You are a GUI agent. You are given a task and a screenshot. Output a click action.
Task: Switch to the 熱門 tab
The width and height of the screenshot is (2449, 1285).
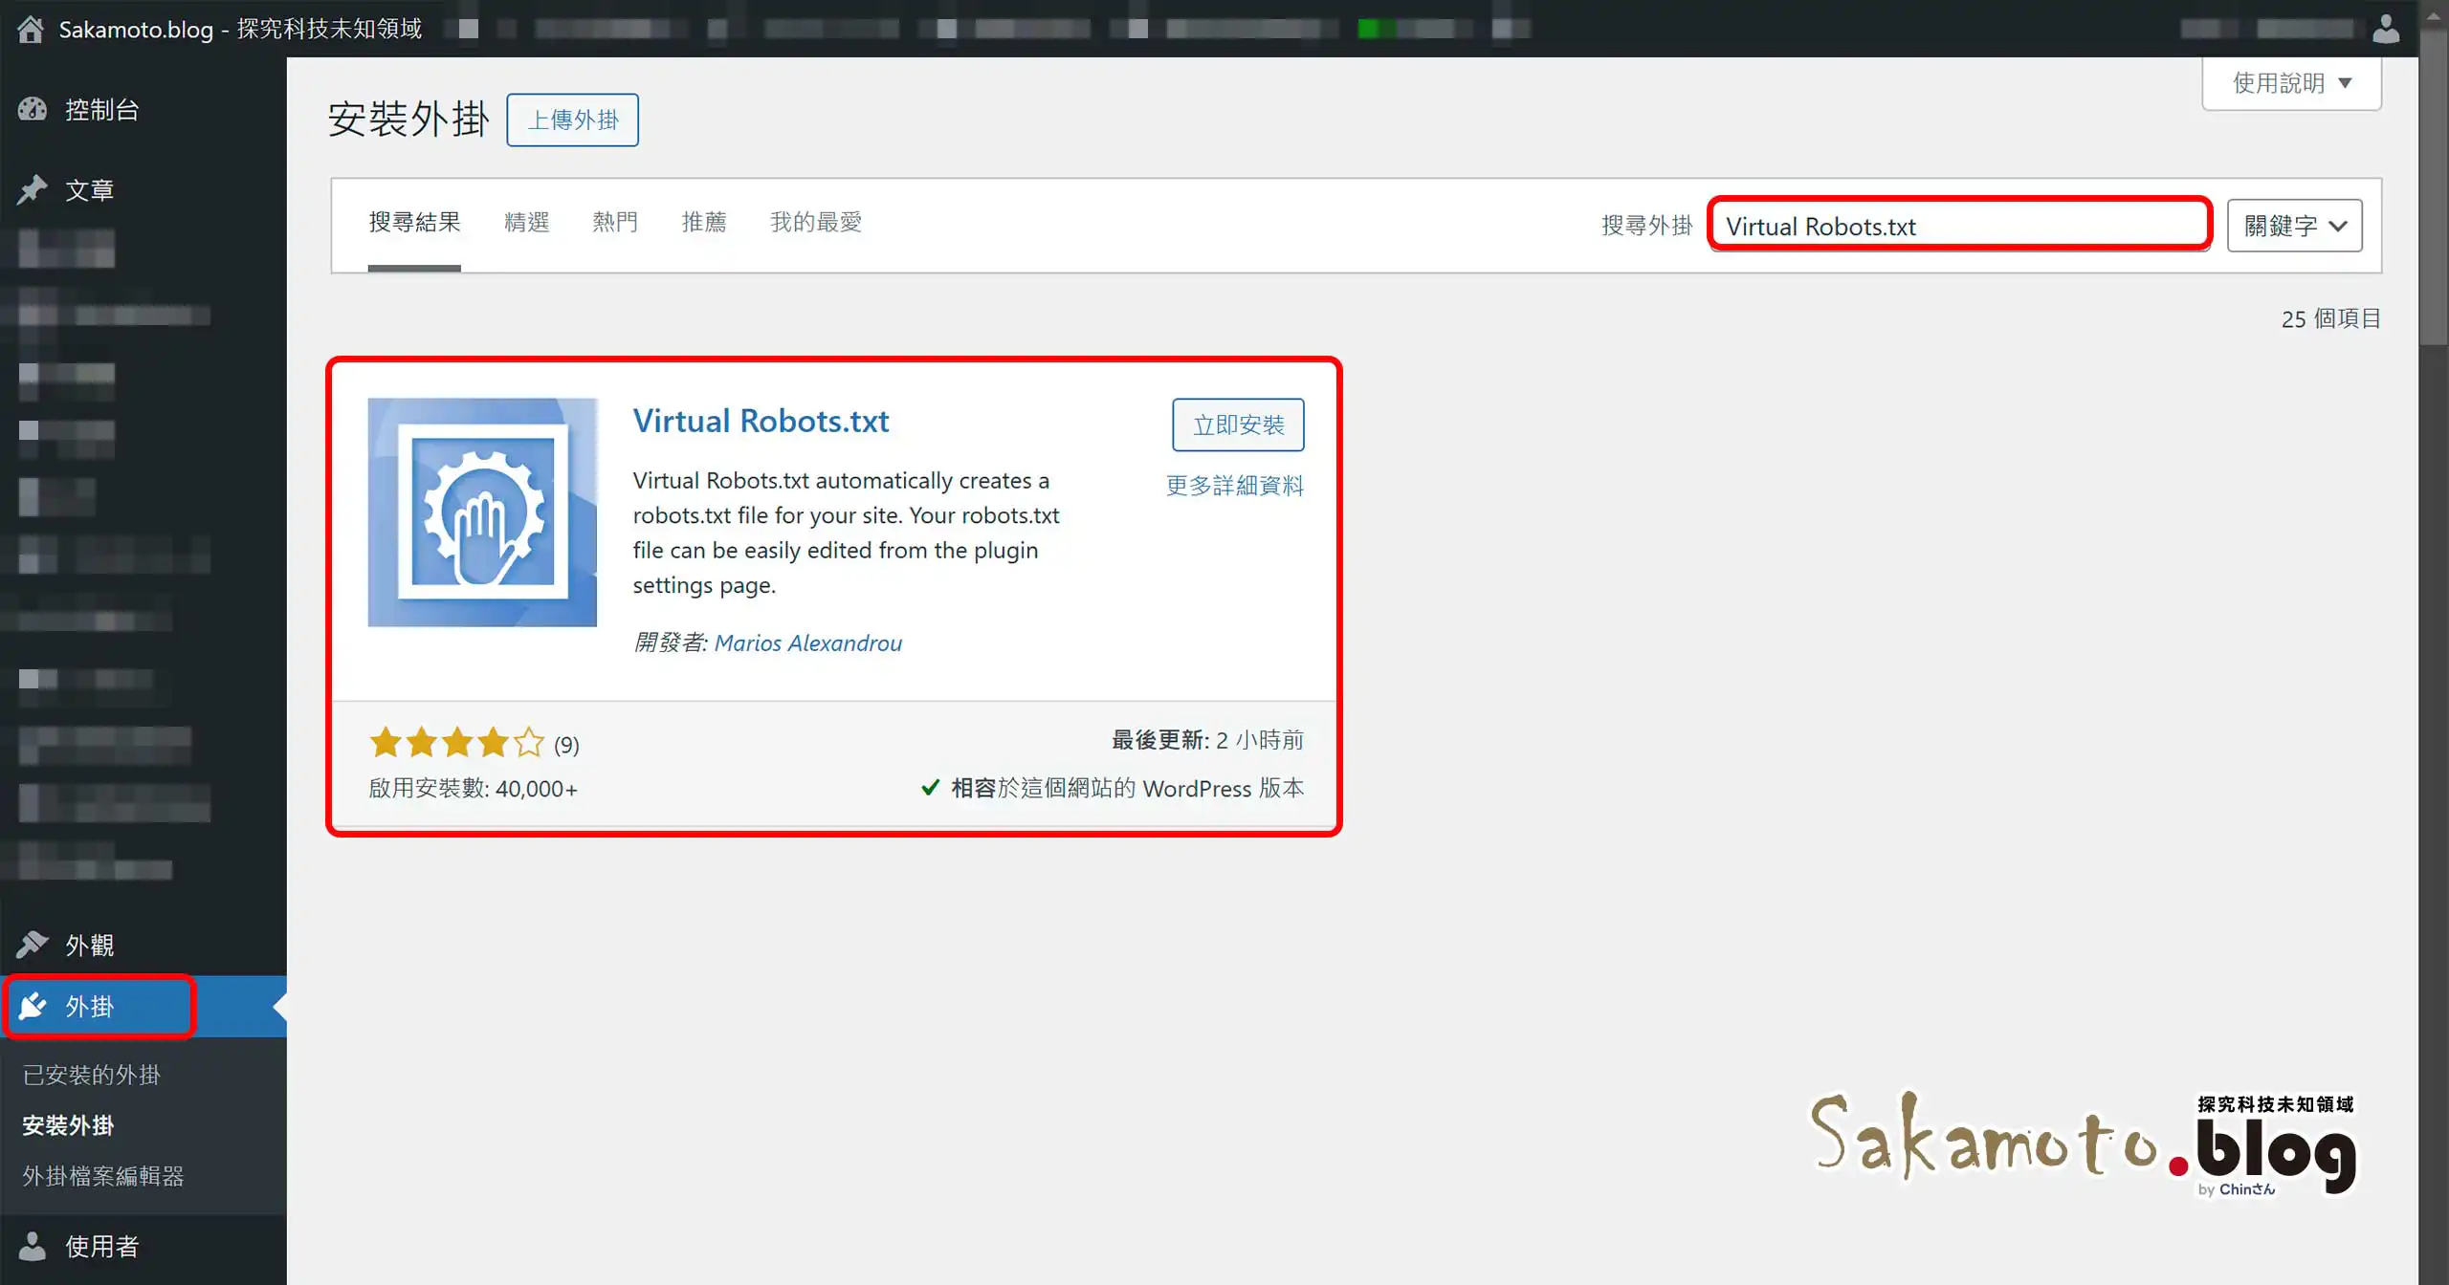pyautogui.click(x=615, y=221)
